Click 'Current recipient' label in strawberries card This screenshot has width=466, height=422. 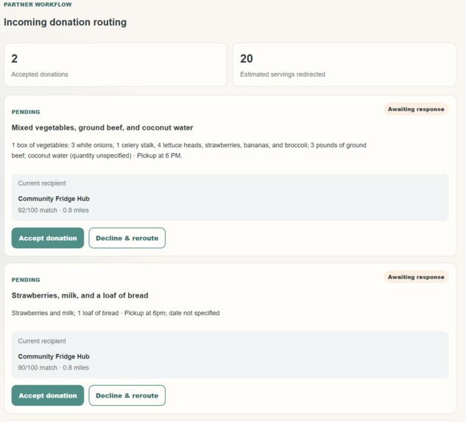pos(42,341)
